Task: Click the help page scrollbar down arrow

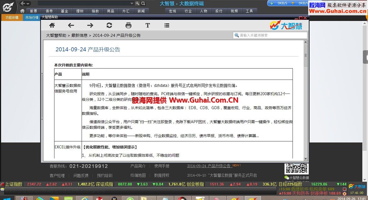Action: coord(306,159)
